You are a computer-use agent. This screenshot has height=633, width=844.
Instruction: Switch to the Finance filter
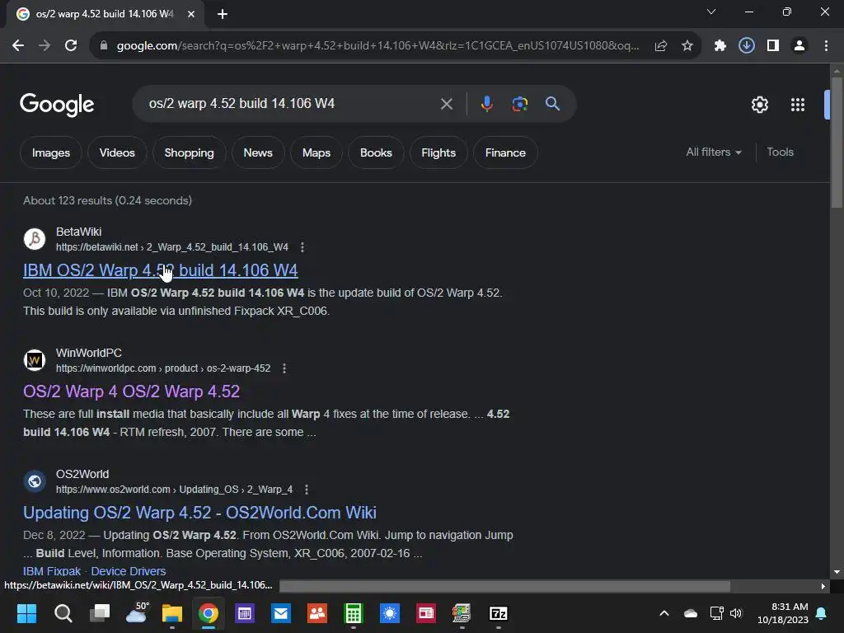[x=505, y=152]
